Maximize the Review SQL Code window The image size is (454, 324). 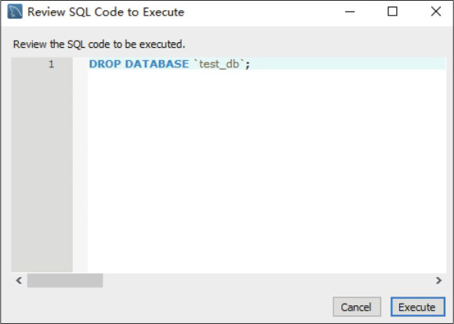click(x=392, y=12)
